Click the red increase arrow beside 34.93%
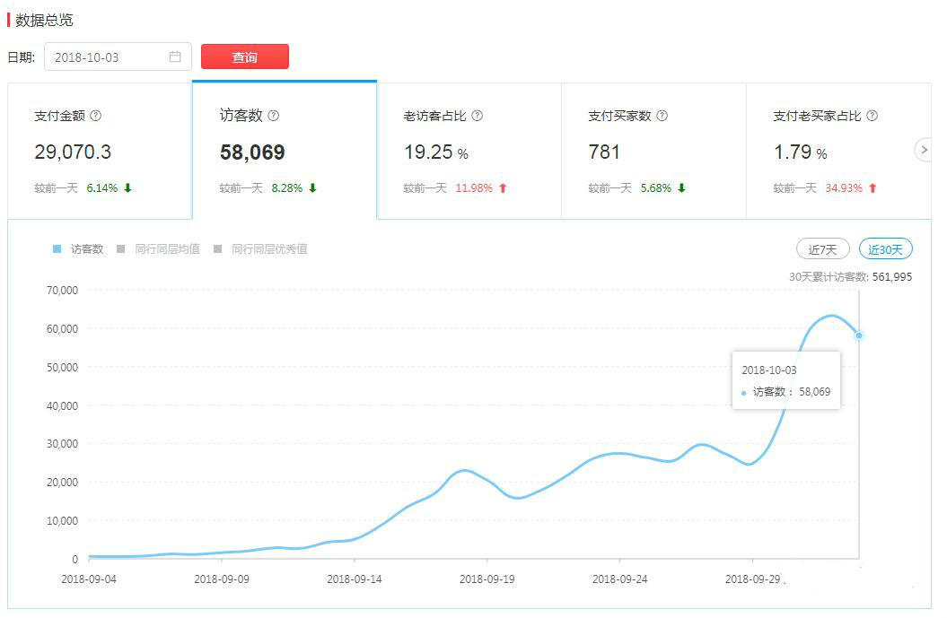The width and height of the screenshot is (947, 618). point(872,188)
